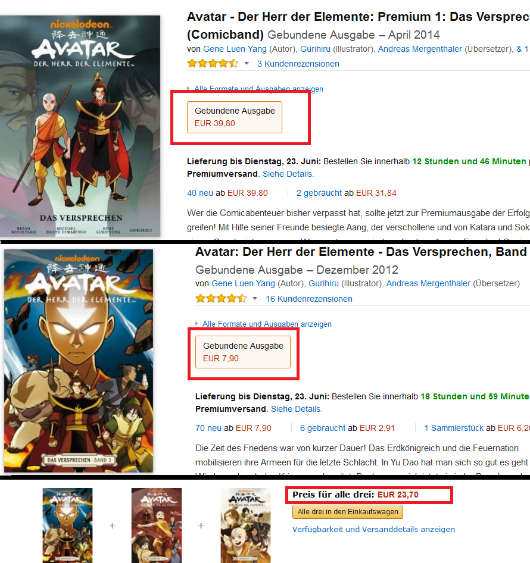Click the Das Versprechen Band 3 large cover

click(x=79, y=361)
